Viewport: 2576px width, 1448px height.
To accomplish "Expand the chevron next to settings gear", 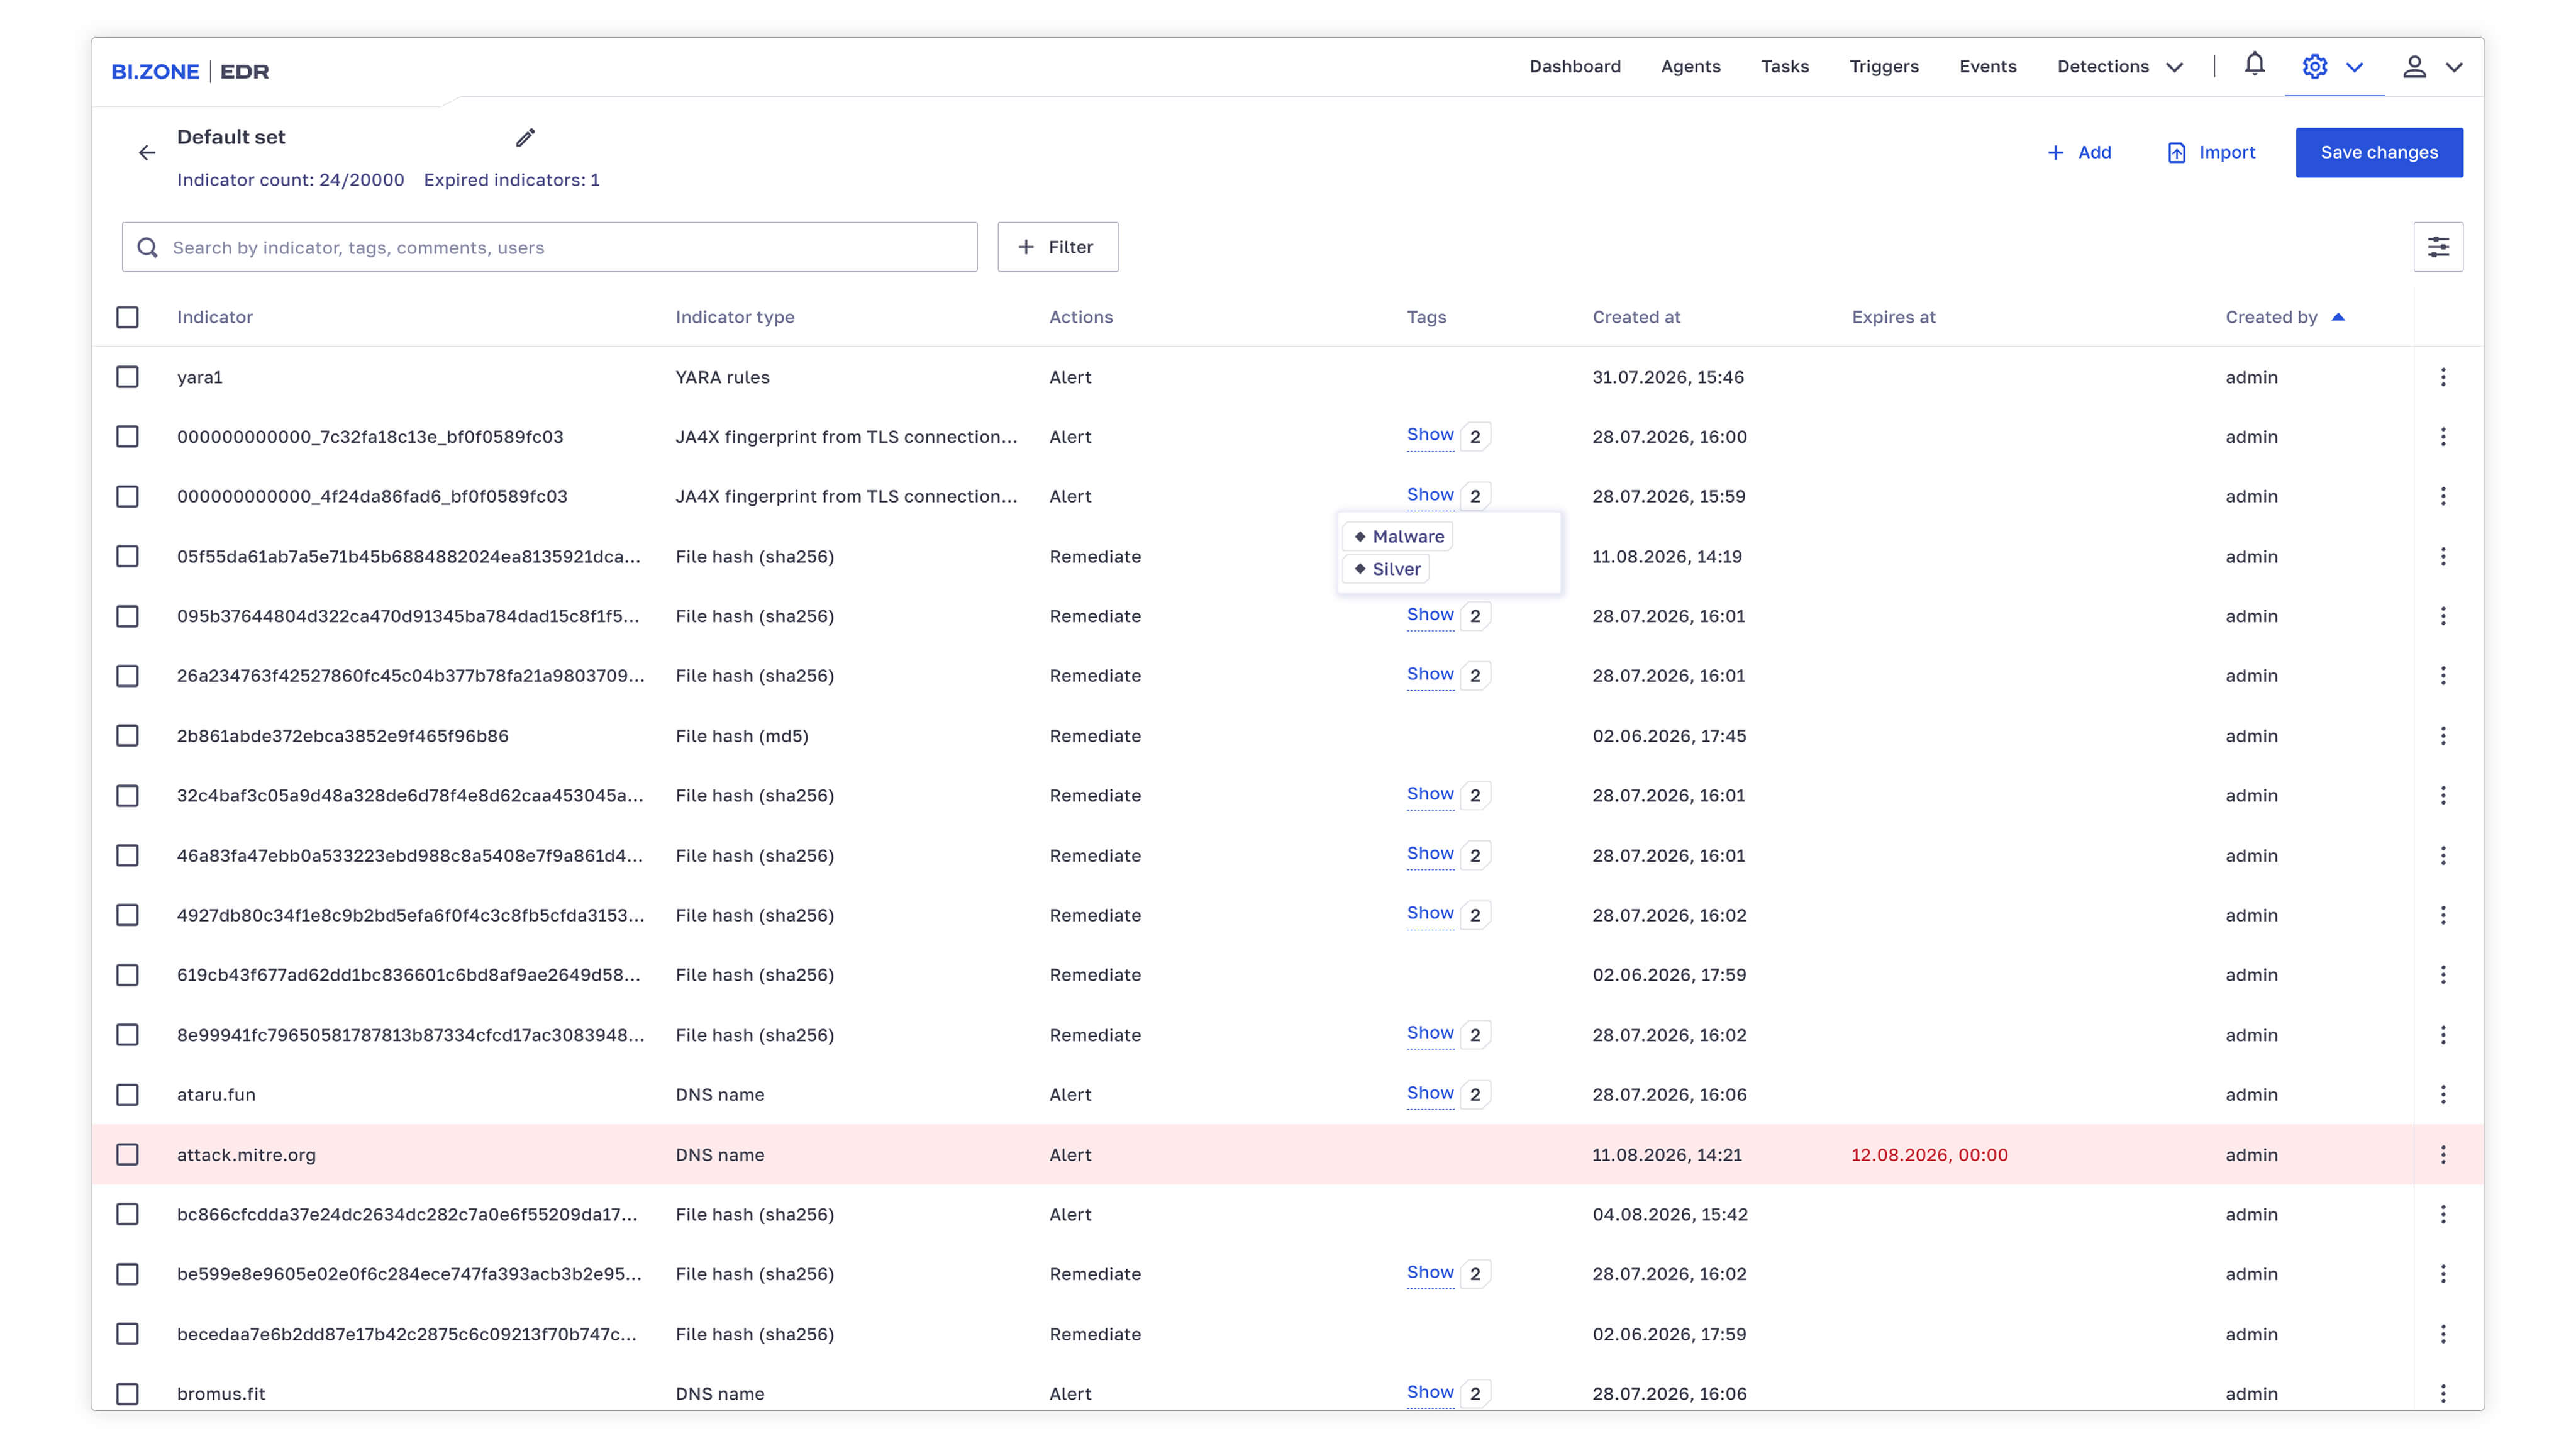I will pyautogui.click(x=2354, y=67).
